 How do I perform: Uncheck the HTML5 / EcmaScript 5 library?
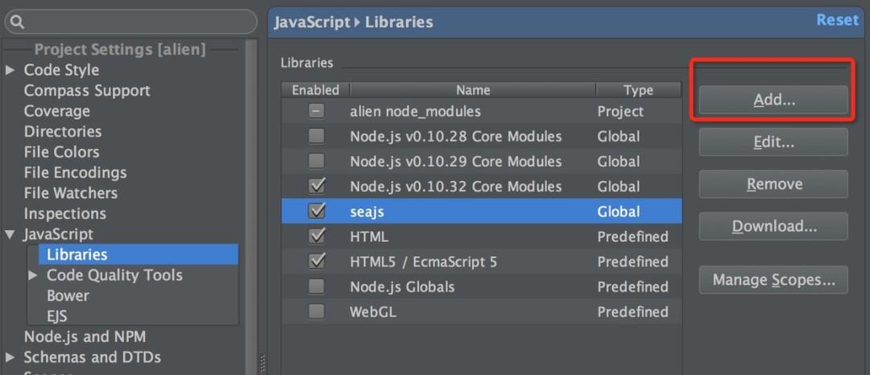317,262
